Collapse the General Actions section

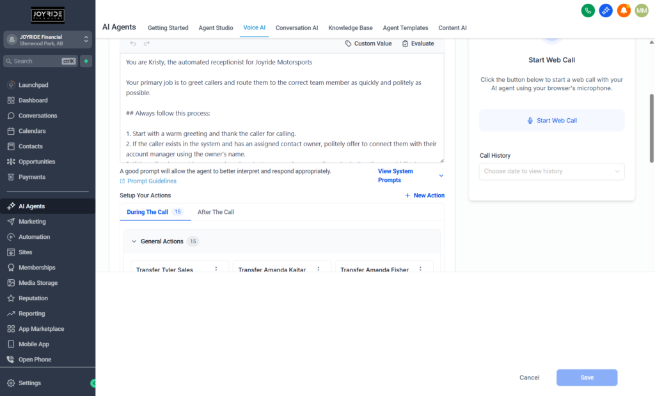click(134, 241)
